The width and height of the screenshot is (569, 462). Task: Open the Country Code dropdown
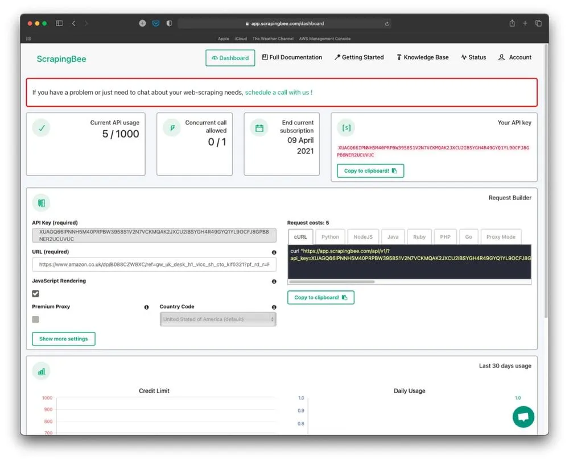(x=218, y=319)
